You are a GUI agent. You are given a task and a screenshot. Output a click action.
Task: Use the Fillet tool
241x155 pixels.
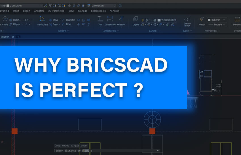point(67,24)
